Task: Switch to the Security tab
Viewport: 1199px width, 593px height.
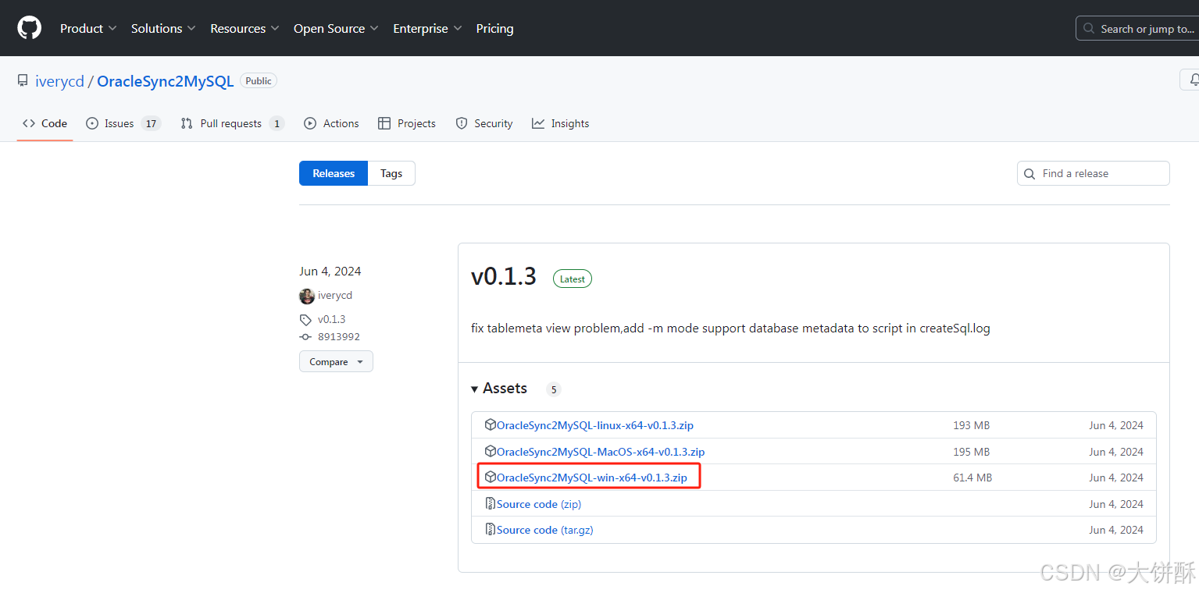Action: [x=484, y=123]
